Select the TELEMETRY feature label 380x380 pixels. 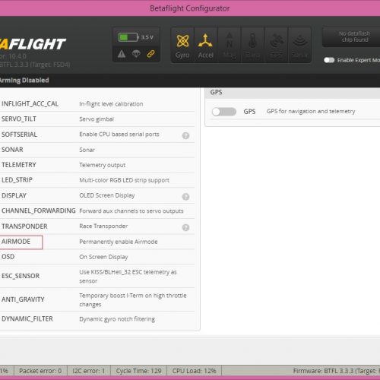coord(19,165)
